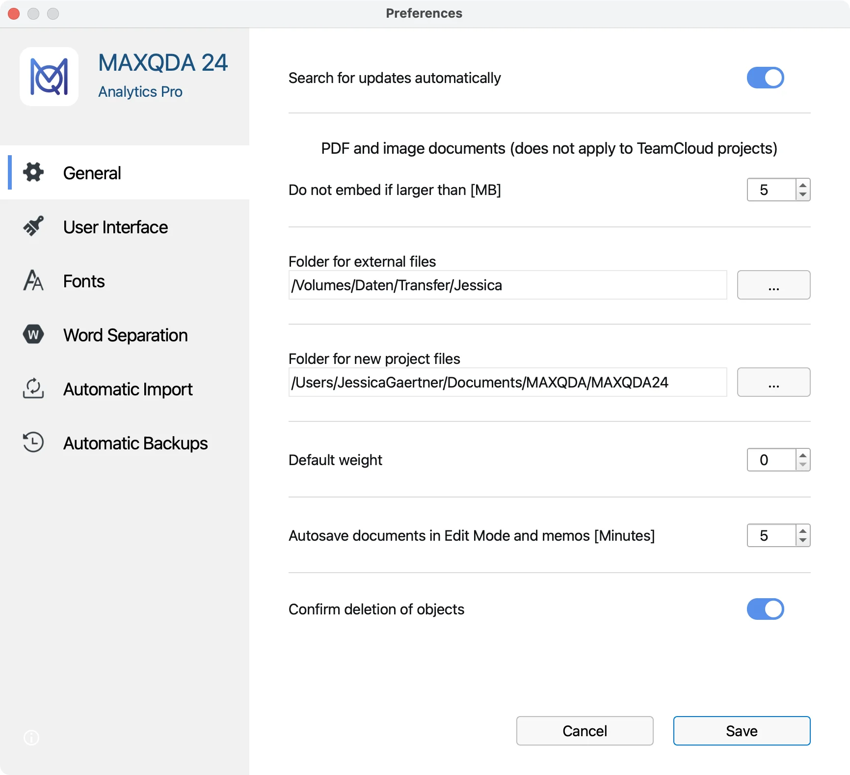Screen dimensions: 850x775
Task: Switch to User Interface preferences
Action: click(x=125, y=226)
